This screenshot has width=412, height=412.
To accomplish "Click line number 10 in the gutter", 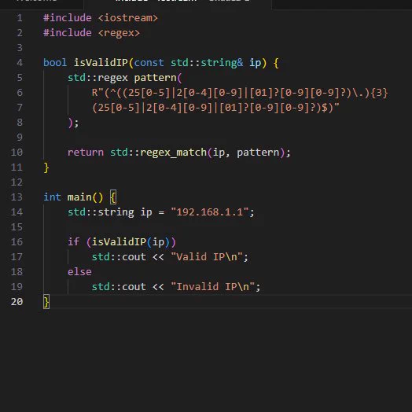I will tap(17, 152).
